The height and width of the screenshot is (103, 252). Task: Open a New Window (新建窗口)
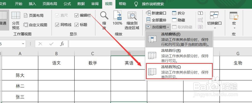pyautogui.click(x=156, y=13)
